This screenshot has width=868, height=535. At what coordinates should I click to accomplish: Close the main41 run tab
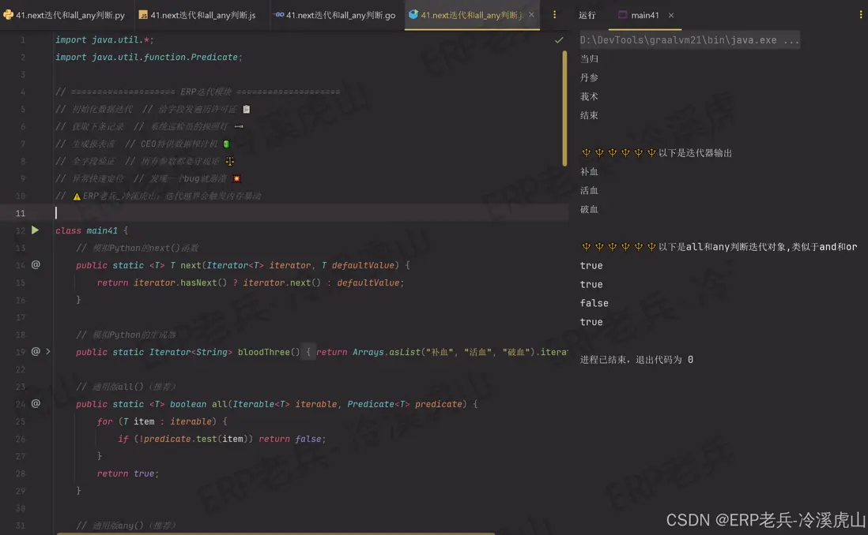click(x=671, y=15)
